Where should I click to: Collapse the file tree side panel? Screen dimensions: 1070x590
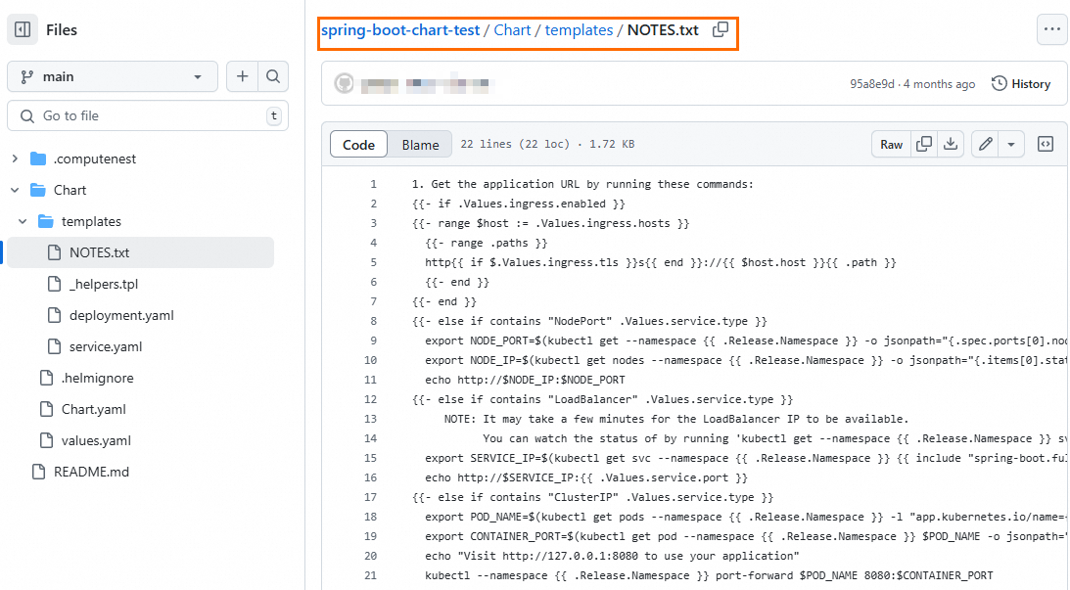[x=23, y=29]
